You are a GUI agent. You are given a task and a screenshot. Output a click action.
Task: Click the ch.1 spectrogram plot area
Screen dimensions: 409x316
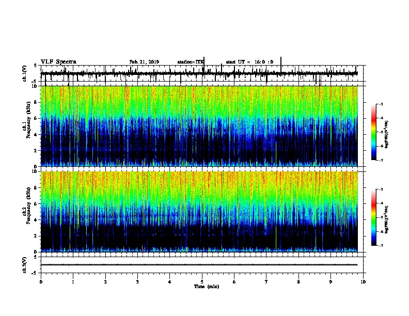click(199, 126)
